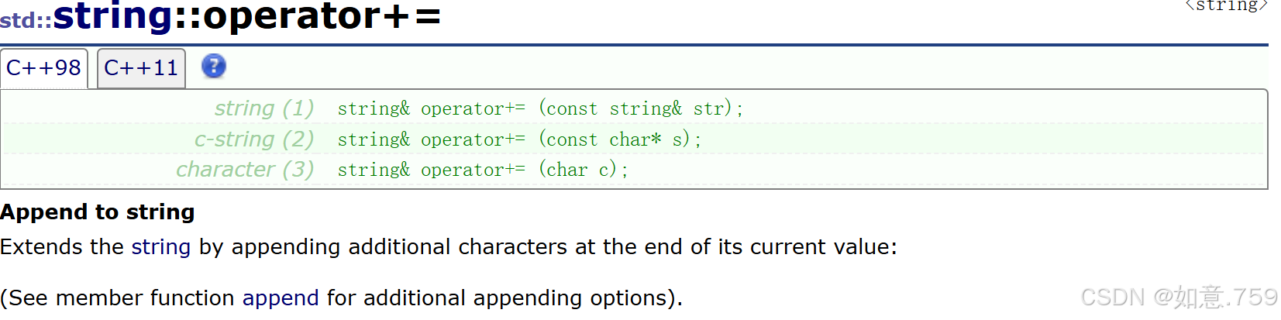1281x320 pixels.
Task: Select the string (1) overload label
Action: point(264,108)
